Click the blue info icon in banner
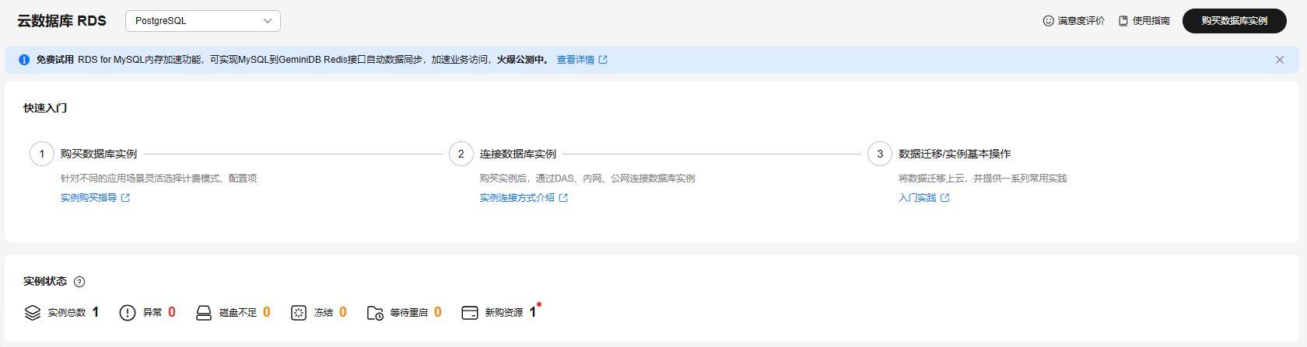1307x347 pixels. click(x=24, y=60)
